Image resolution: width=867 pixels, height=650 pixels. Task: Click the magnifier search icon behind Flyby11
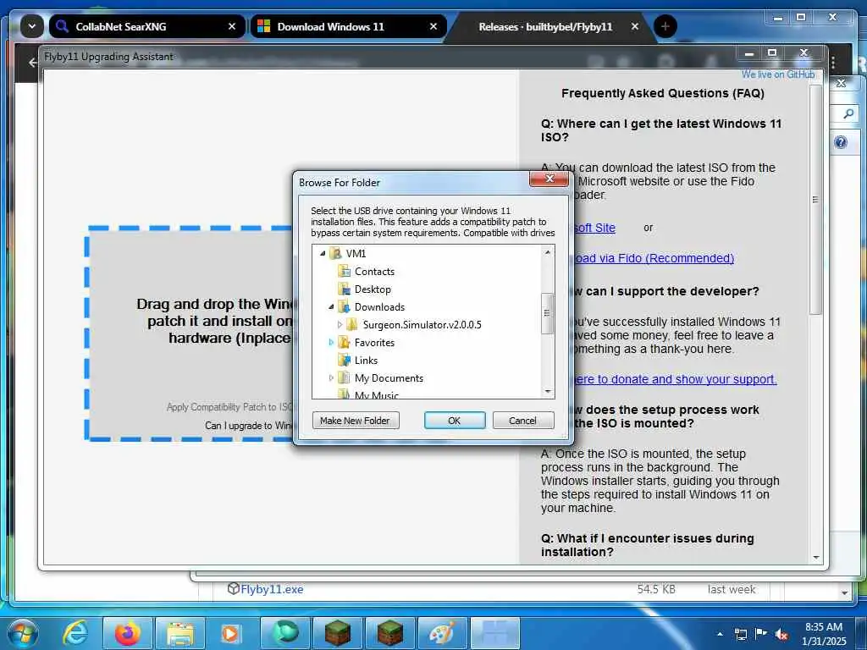coord(848,114)
